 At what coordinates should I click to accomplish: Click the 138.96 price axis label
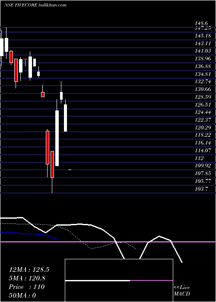click(x=203, y=59)
